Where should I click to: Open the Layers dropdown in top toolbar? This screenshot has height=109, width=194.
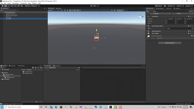(x=180, y=6)
